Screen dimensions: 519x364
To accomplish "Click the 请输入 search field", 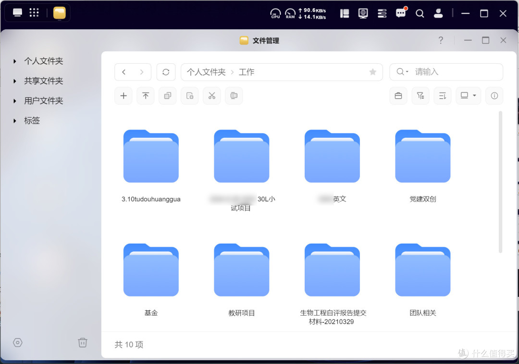I will (x=446, y=72).
